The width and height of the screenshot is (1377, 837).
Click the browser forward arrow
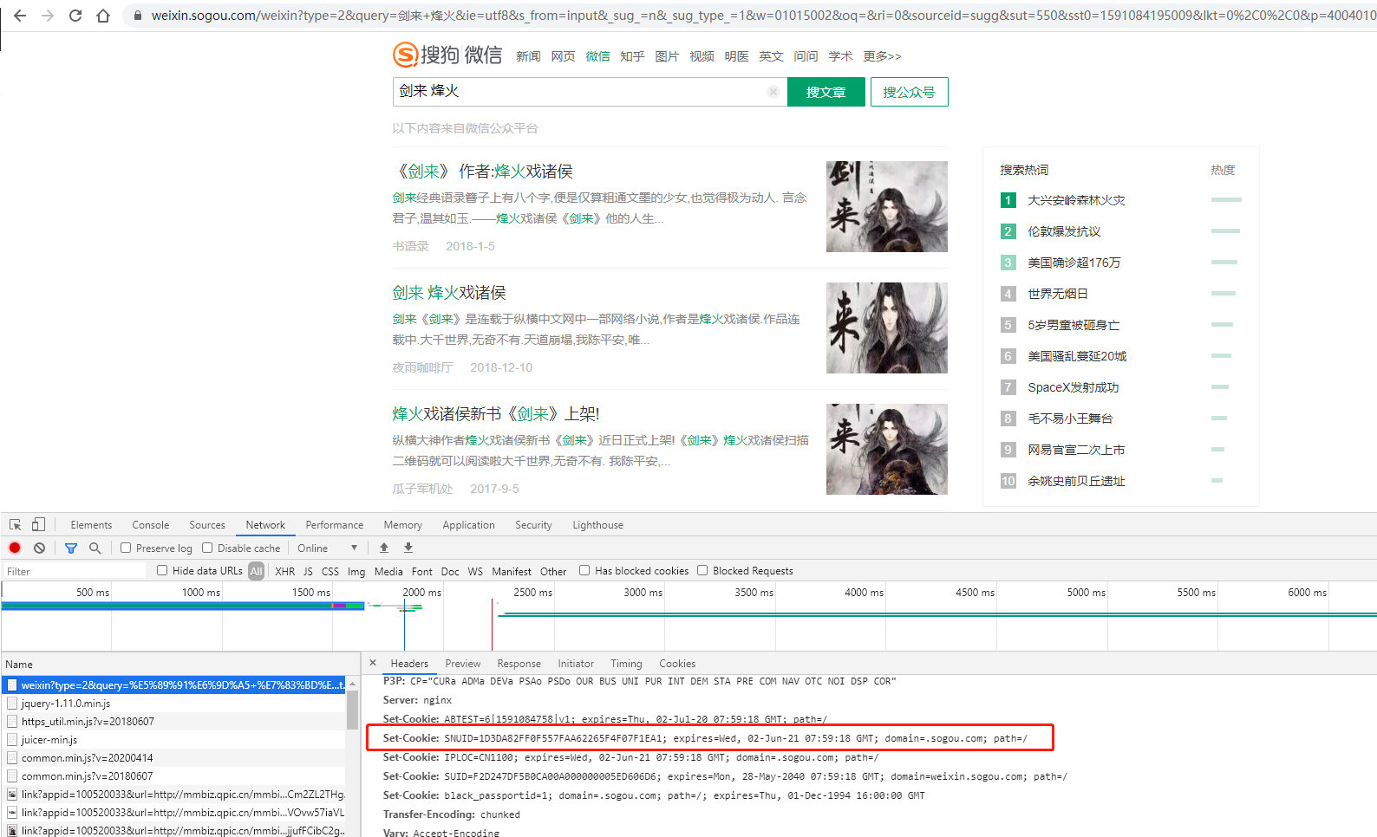(48, 16)
